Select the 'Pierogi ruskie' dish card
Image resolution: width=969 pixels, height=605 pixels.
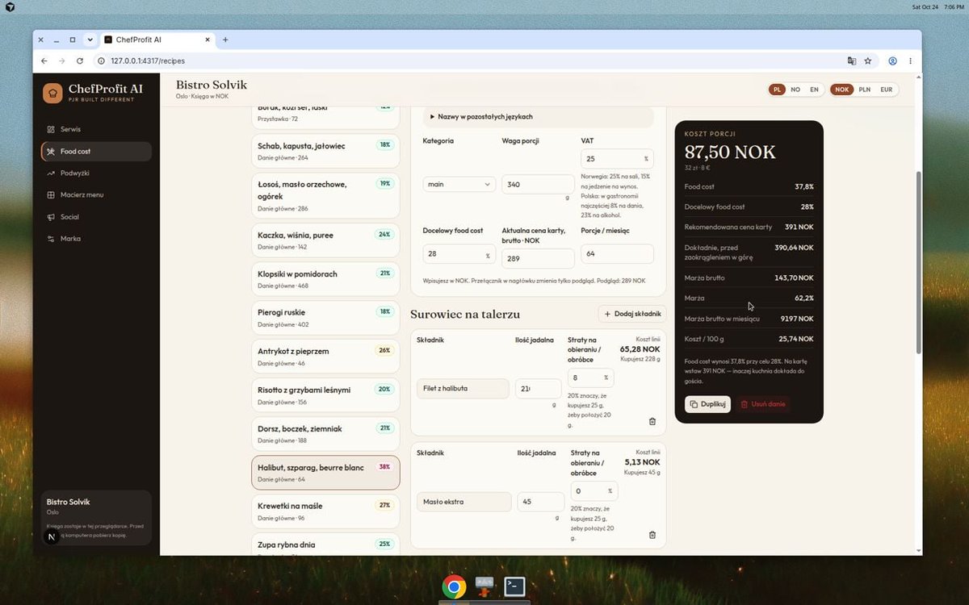pos(325,318)
